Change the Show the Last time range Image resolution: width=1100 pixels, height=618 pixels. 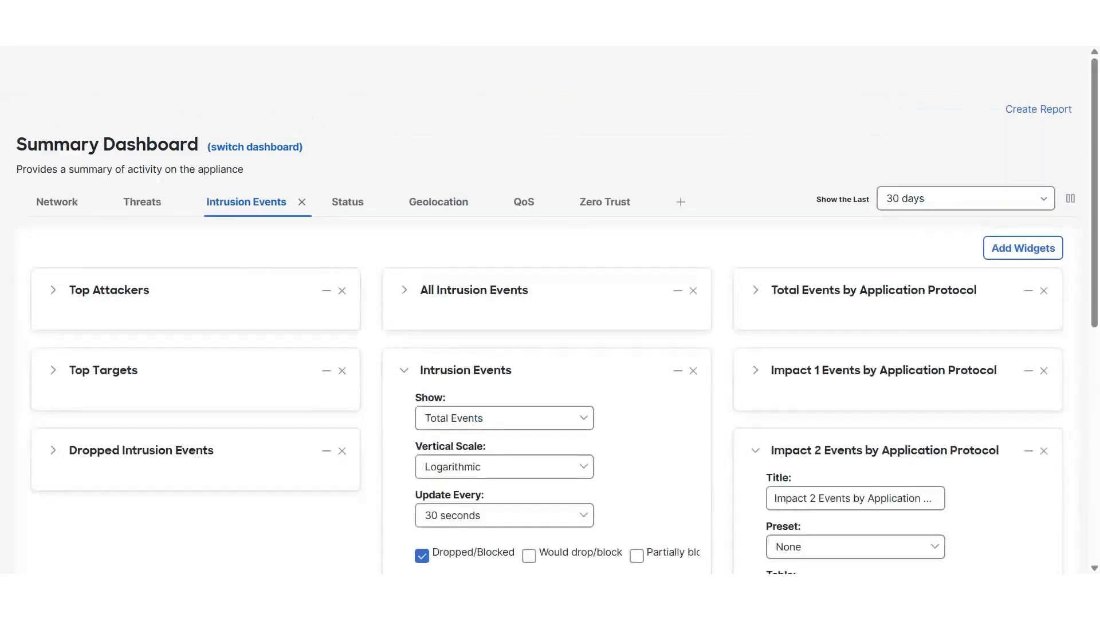[x=965, y=199]
